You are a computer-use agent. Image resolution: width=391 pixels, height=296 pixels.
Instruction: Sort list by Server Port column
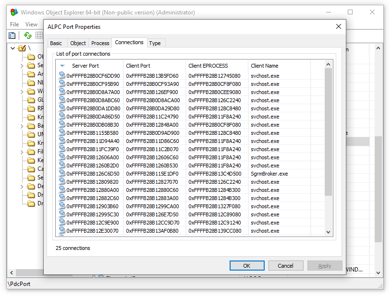pyautogui.click(x=89, y=66)
